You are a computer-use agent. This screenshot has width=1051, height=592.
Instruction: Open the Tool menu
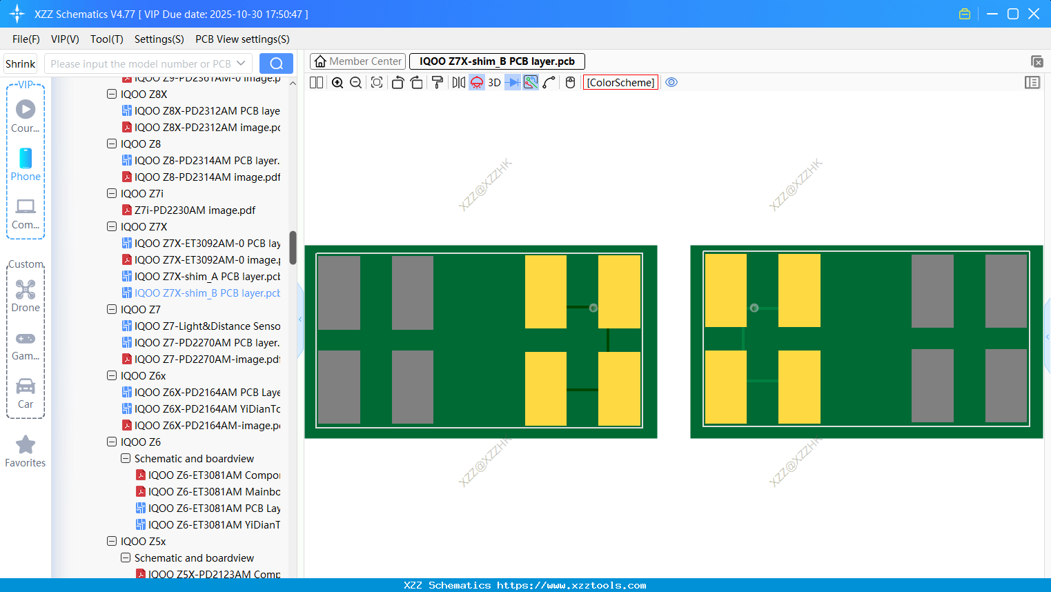tap(106, 39)
